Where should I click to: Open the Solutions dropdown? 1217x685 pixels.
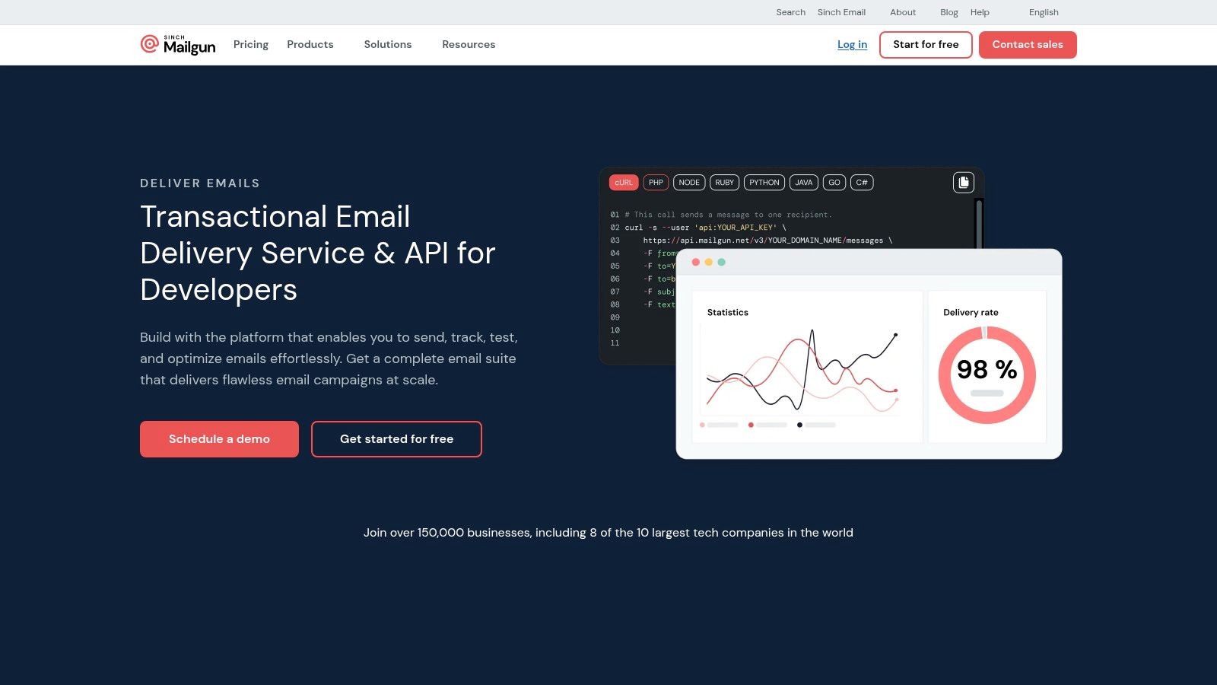388,45
